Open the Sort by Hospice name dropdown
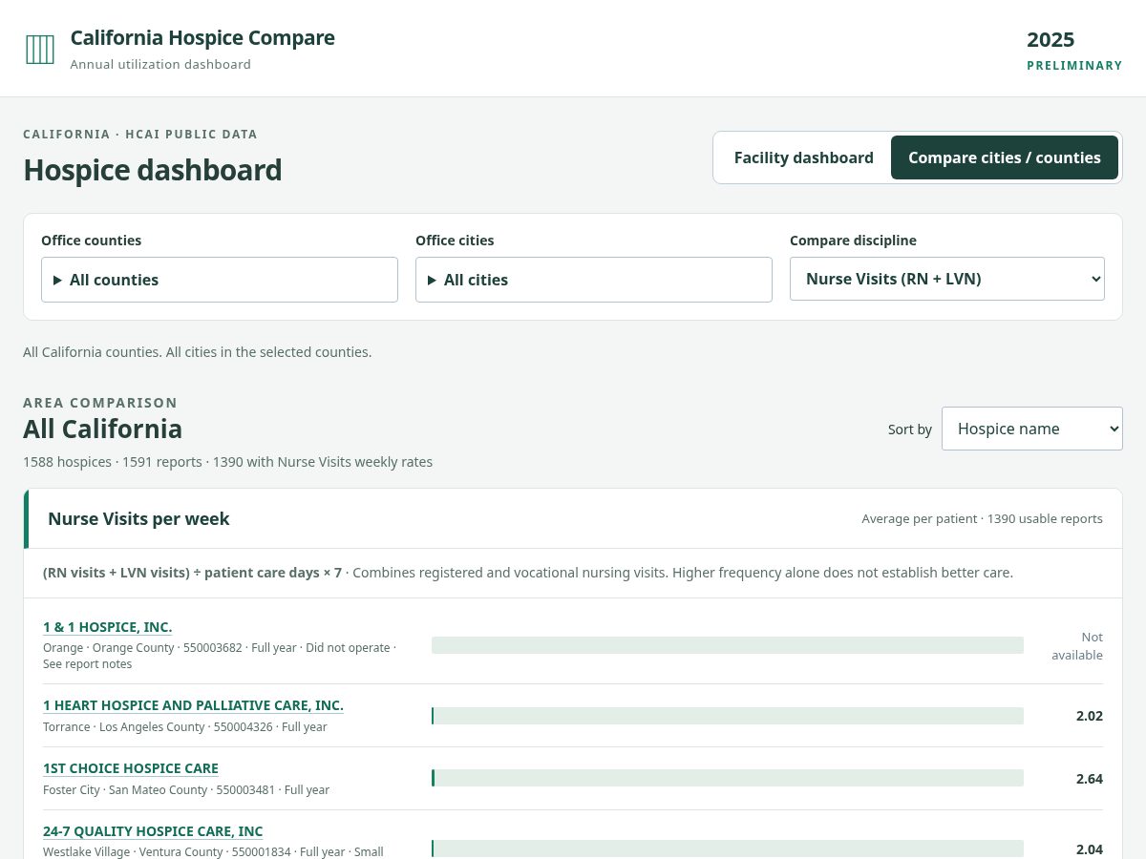The height and width of the screenshot is (859, 1146). click(1032, 429)
